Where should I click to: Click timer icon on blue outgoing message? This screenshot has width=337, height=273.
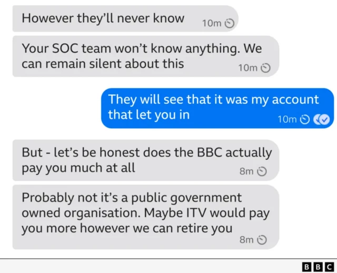click(x=305, y=120)
